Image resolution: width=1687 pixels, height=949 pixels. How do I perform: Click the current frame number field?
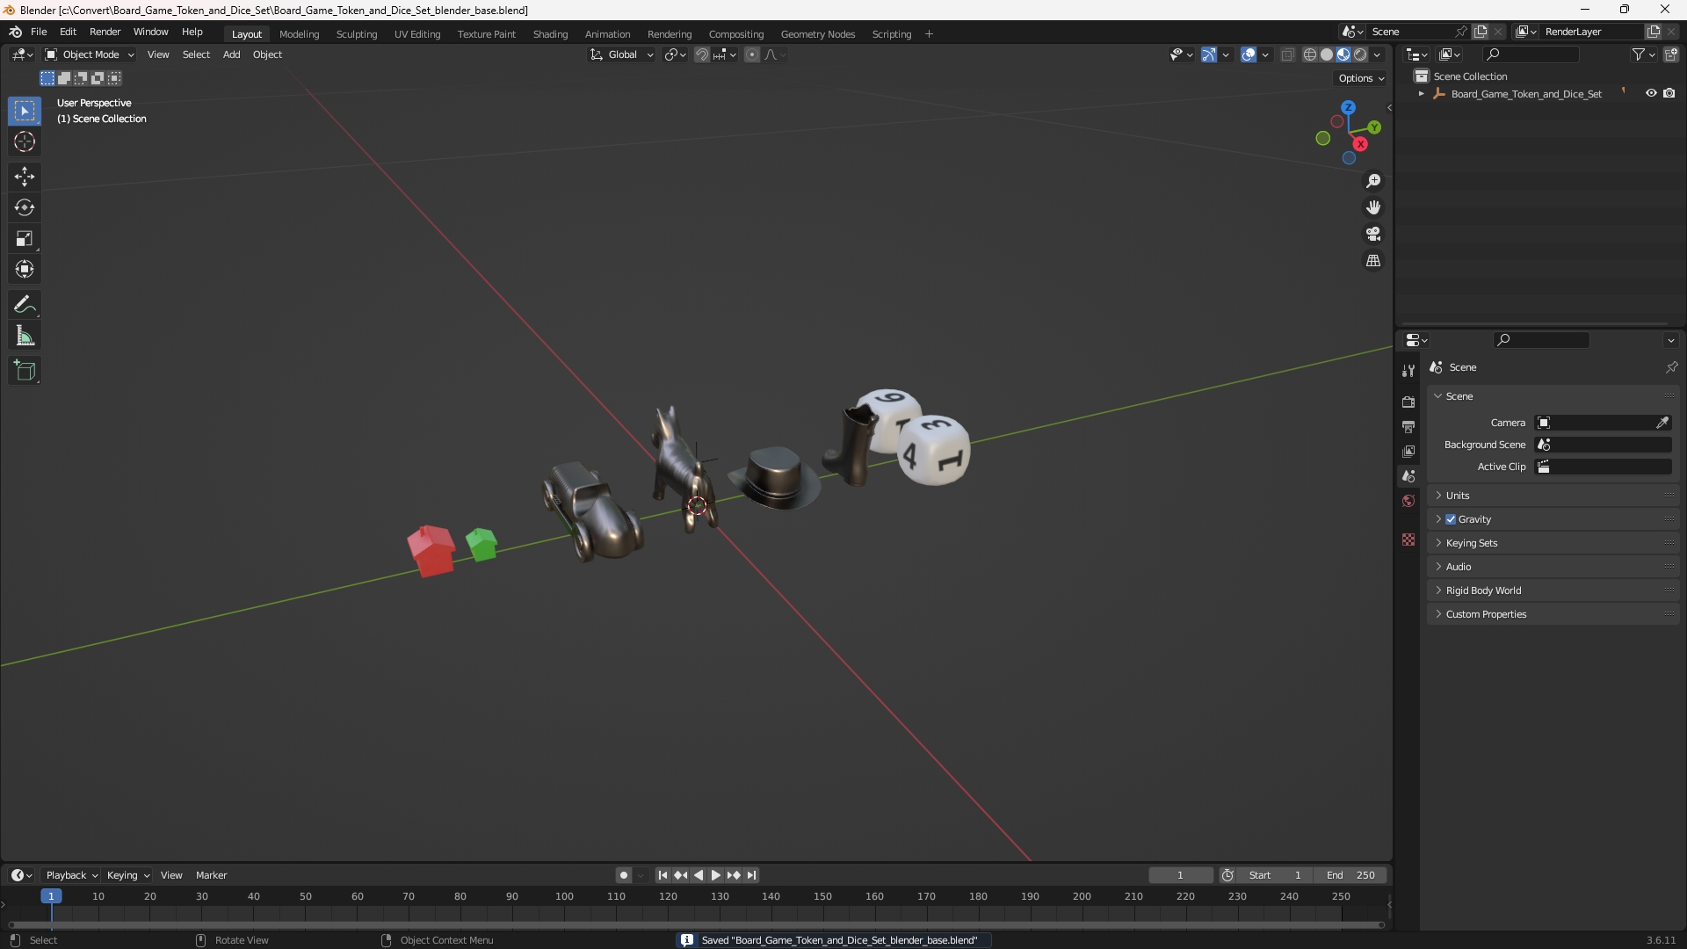pyautogui.click(x=1181, y=875)
